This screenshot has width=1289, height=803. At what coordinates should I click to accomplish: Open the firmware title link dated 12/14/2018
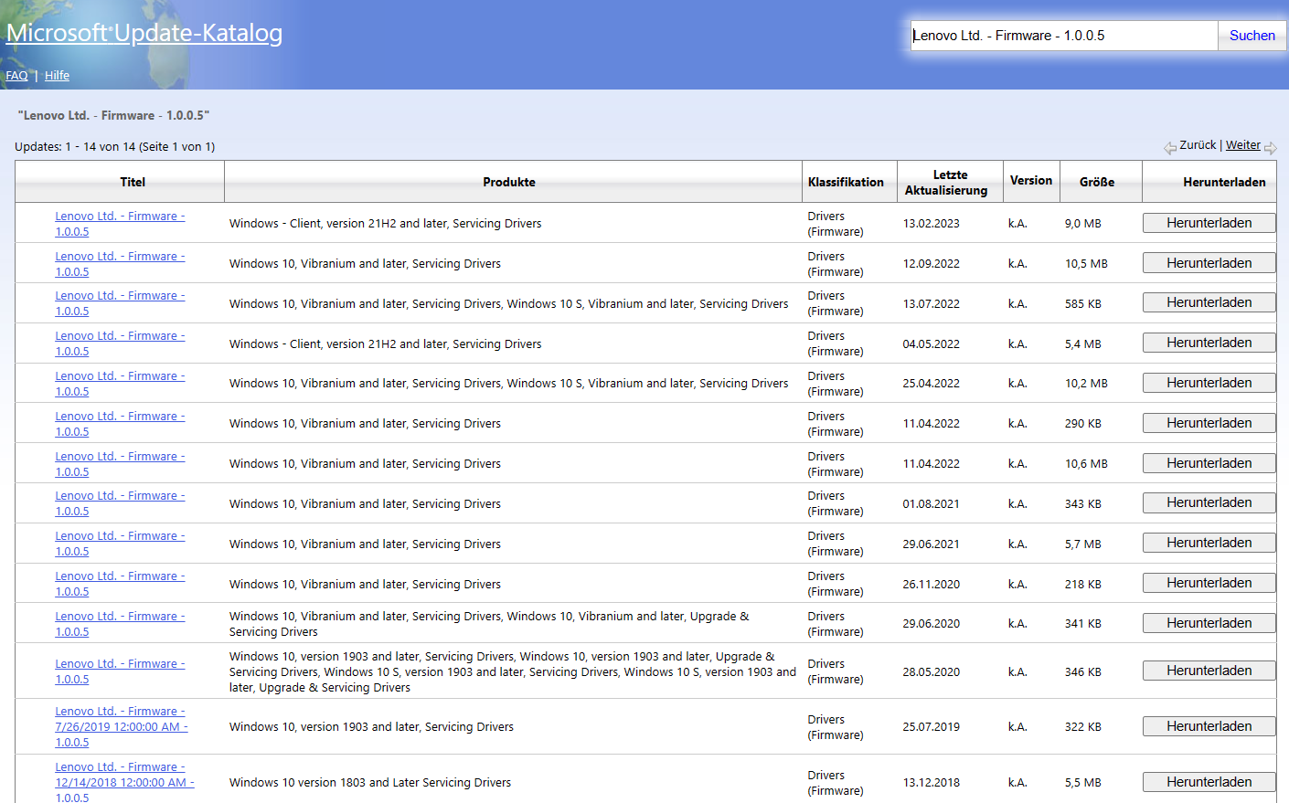coord(123,782)
